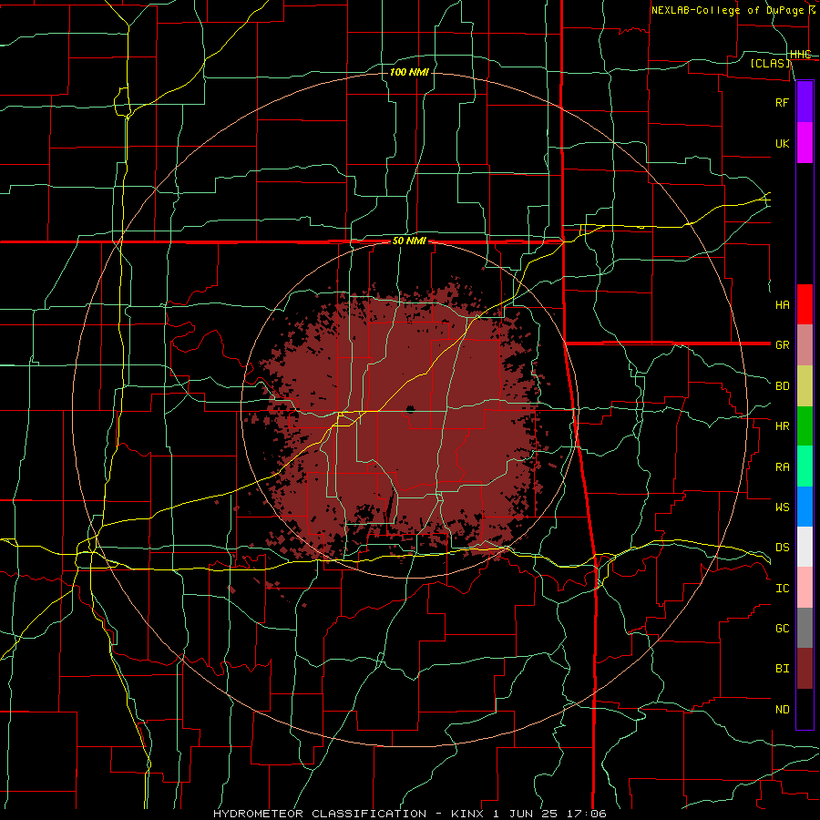Click the NEXLAB-College of DuPage credit text

727,10
